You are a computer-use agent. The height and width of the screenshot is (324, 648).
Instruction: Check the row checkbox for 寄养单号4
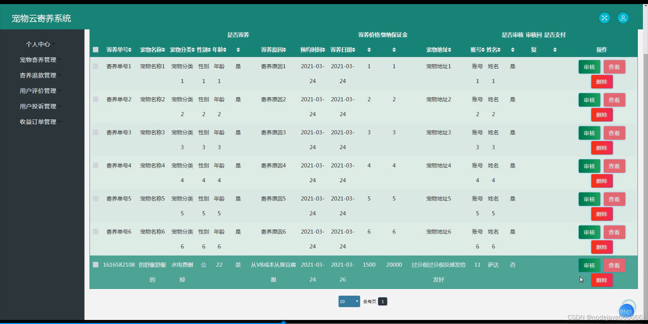click(x=96, y=165)
